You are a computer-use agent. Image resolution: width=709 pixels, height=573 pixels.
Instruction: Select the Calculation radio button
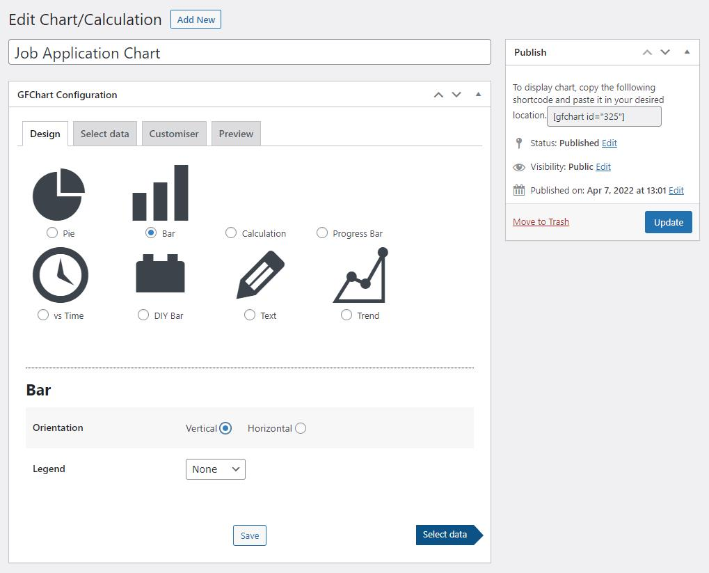230,233
